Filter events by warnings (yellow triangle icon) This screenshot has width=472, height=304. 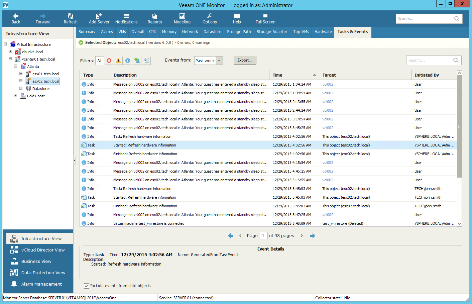[x=118, y=61]
